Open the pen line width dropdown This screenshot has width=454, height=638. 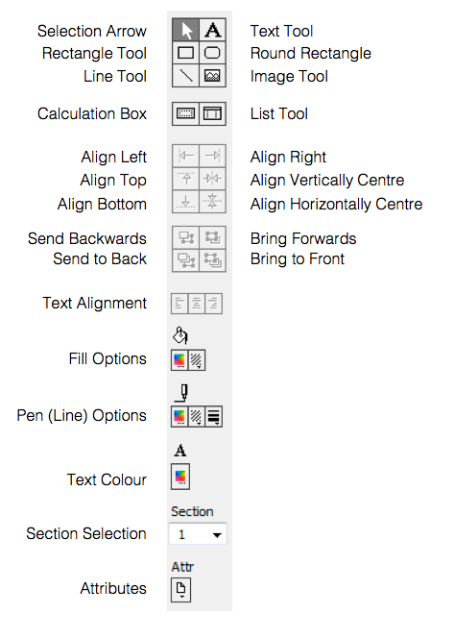[x=214, y=416]
